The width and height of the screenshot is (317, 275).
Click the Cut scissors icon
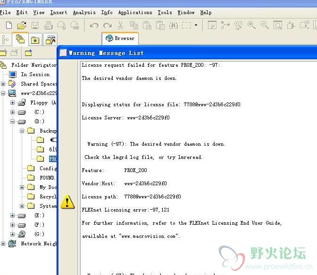tap(120, 25)
